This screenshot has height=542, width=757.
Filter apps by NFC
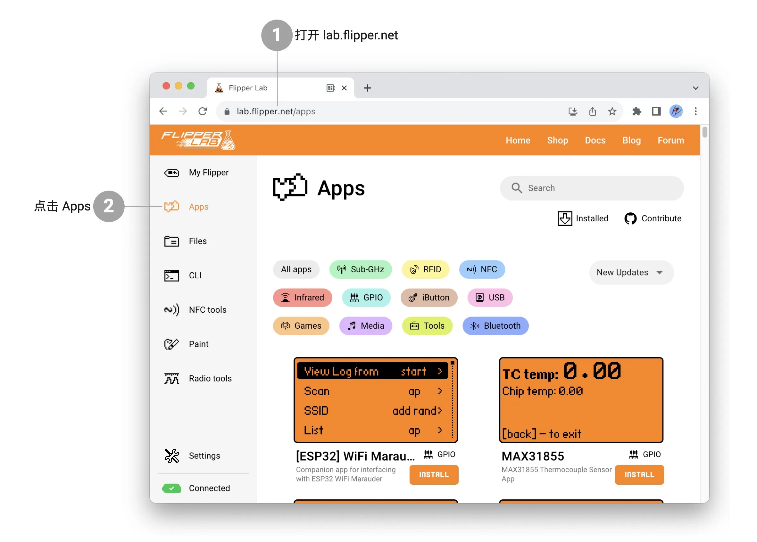click(x=482, y=269)
